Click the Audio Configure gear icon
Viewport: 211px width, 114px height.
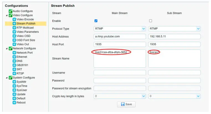pos(11,11)
